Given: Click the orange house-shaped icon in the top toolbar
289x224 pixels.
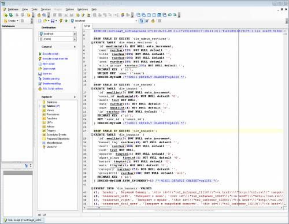Looking at the screenshot, I should (x=39, y=15).
